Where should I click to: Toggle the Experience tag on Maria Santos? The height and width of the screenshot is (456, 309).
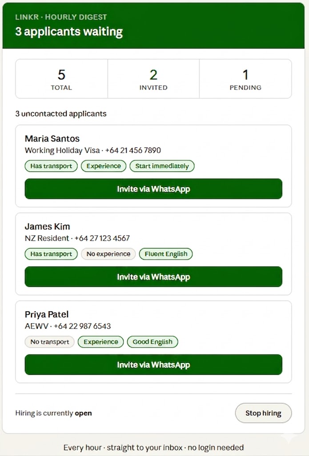coord(103,166)
